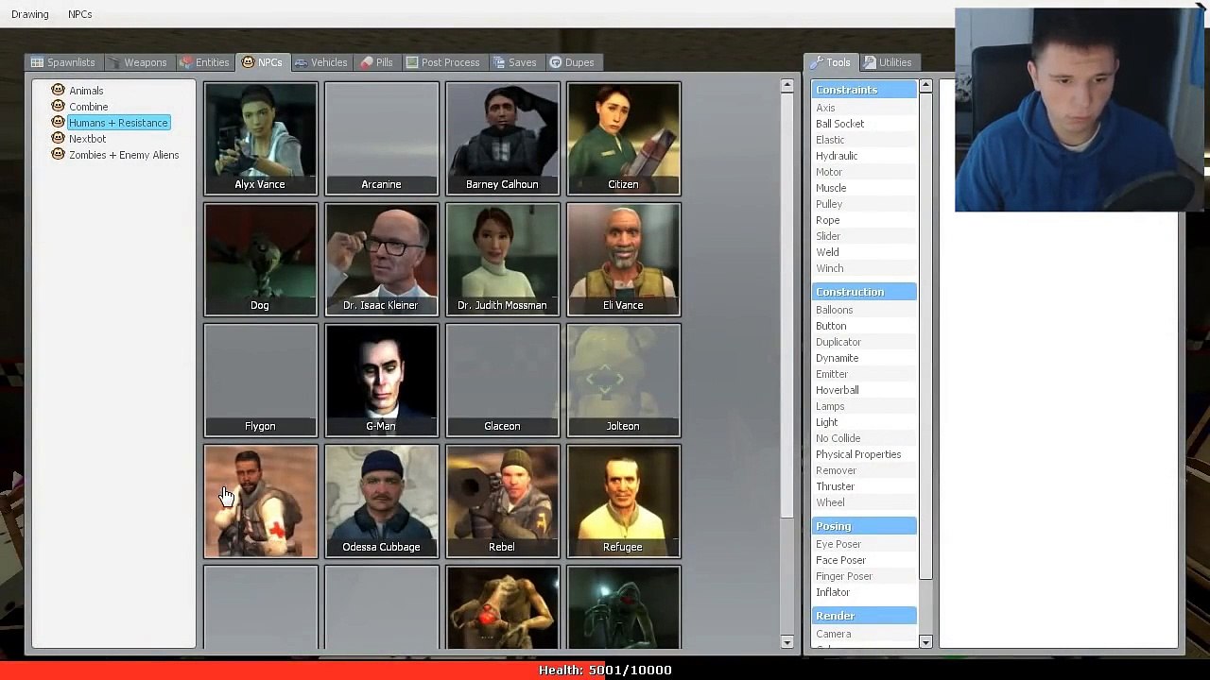Spawn the Rebel NPC
The image size is (1210, 680).
tap(502, 501)
